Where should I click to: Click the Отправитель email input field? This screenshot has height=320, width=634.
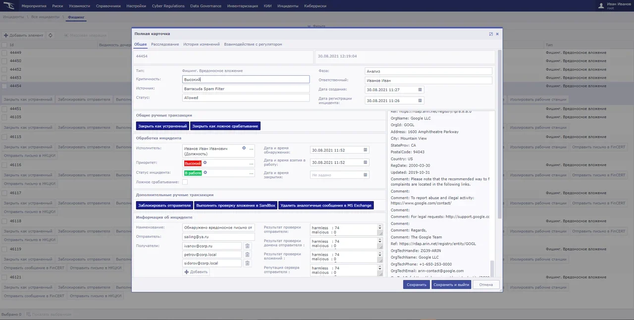[x=218, y=237]
